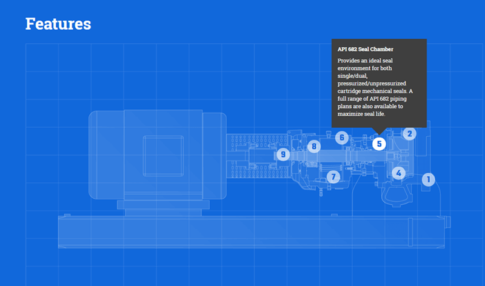
Task: Click the 'API 682 Seal Chamber' tooltip title
Action: coord(366,49)
